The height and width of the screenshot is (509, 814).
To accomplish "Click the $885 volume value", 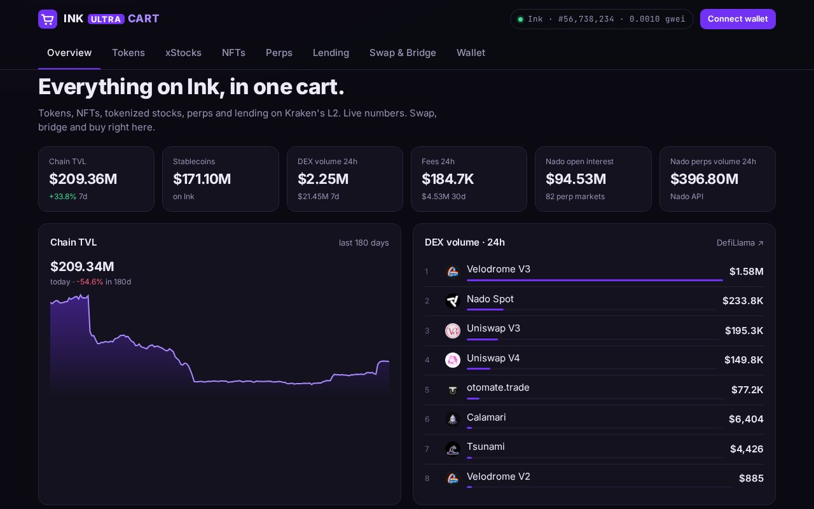I will (751, 478).
